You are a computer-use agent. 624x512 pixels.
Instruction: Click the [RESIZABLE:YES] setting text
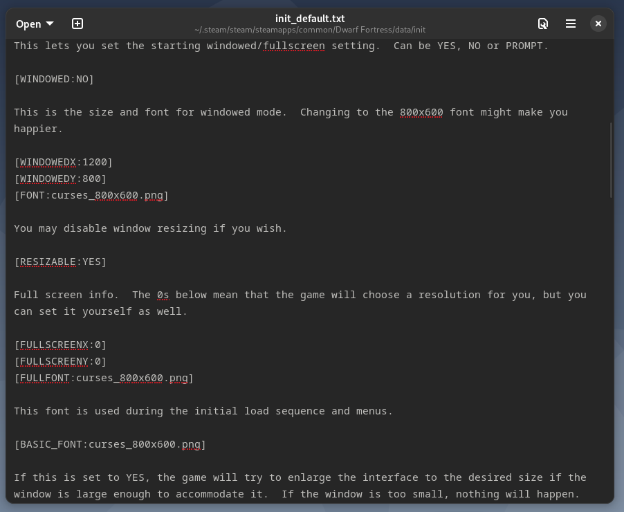[60, 262]
